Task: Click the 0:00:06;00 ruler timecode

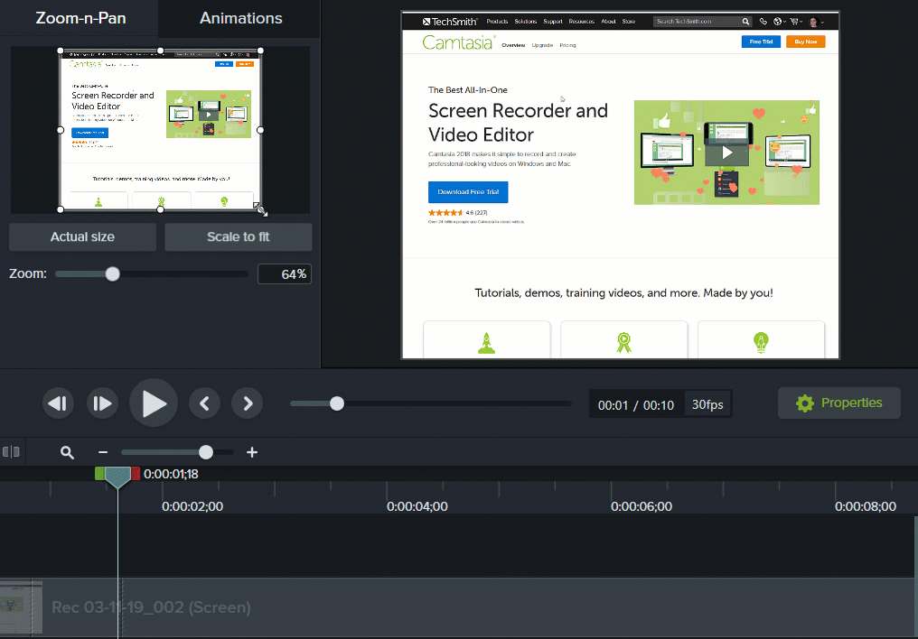Action: [642, 506]
